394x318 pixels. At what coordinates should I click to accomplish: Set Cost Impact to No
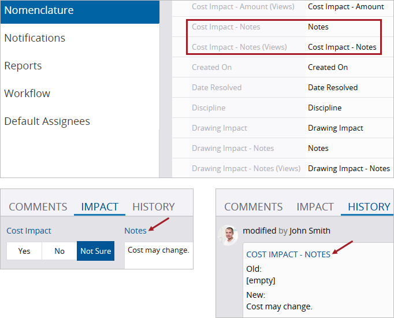click(60, 251)
